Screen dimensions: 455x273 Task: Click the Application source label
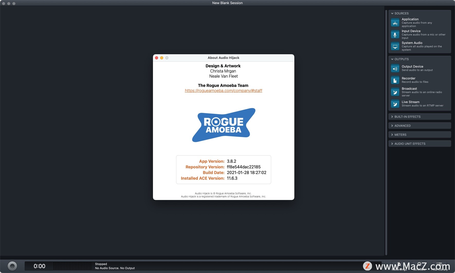pos(410,19)
